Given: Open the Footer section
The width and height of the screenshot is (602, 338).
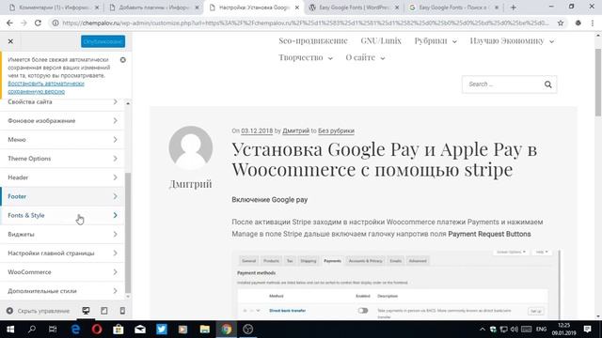Looking at the screenshot, I should click(x=62, y=196).
